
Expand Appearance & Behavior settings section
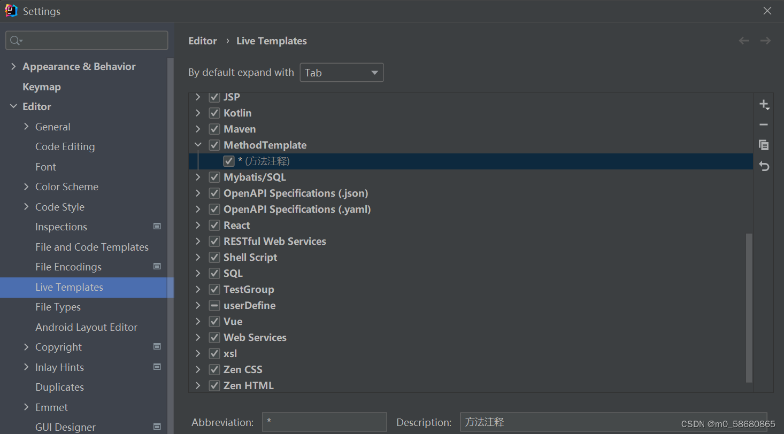(x=13, y=66)
